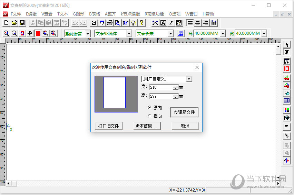Viewport: 294px width, 195px height.
Task: Click the printer icon in the toolbar
Action: (109, 23)
